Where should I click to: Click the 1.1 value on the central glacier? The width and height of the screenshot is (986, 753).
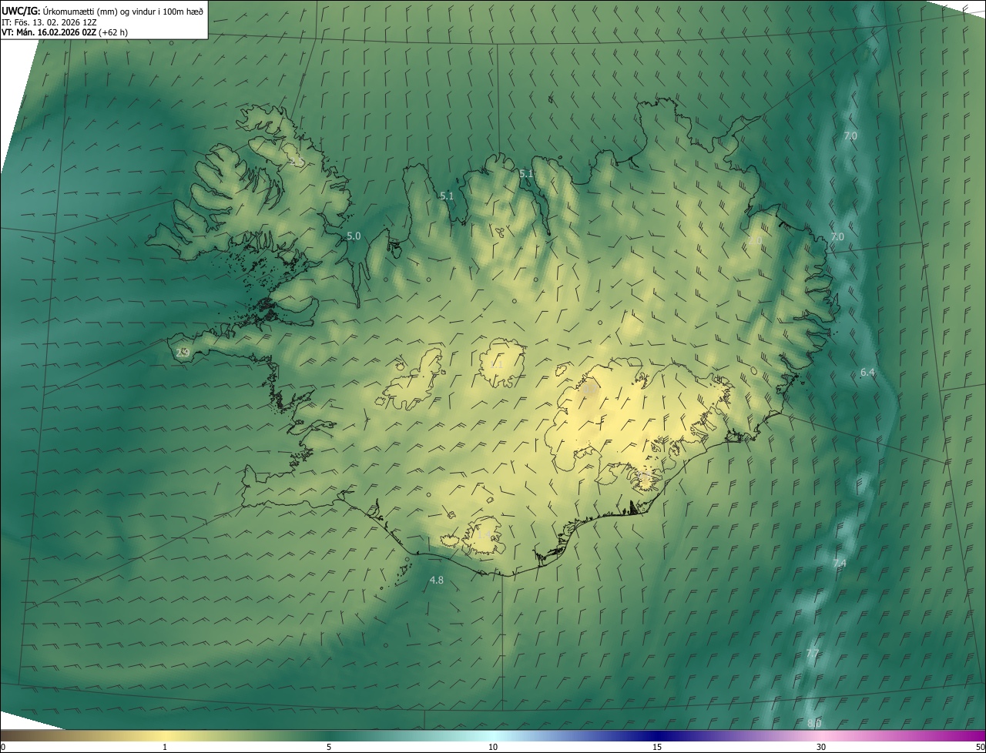click(497, 363)
